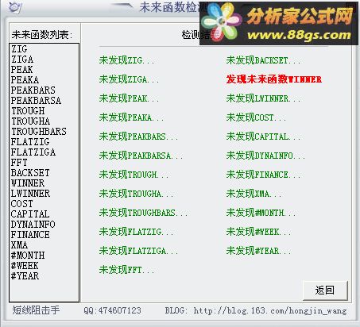
Task: Select PEAKA in the function list
Action: [25, 80]
